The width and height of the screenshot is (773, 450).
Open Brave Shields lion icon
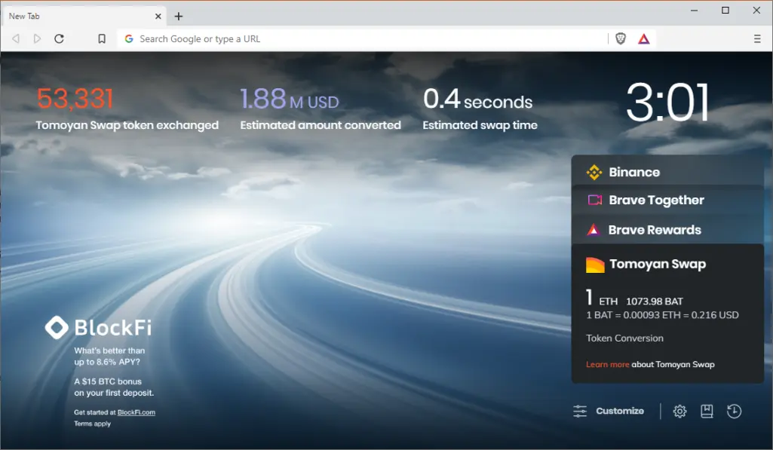click(x=621, y=38)
